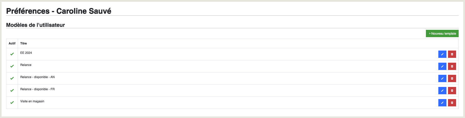Remove the Visite en magasin template

[452, 103]
